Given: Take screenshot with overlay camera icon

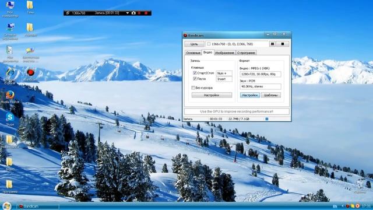Looking at the screenshot, I should 133,13.
